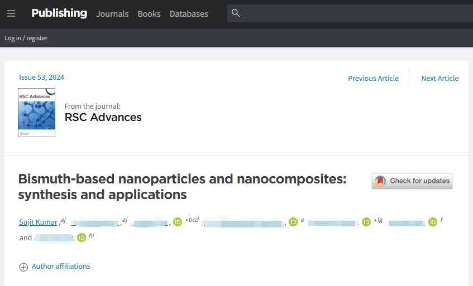Viewport: 473px width, 286px height.
Task: Expand the Author affiliations section
Action: click(61, 266)
